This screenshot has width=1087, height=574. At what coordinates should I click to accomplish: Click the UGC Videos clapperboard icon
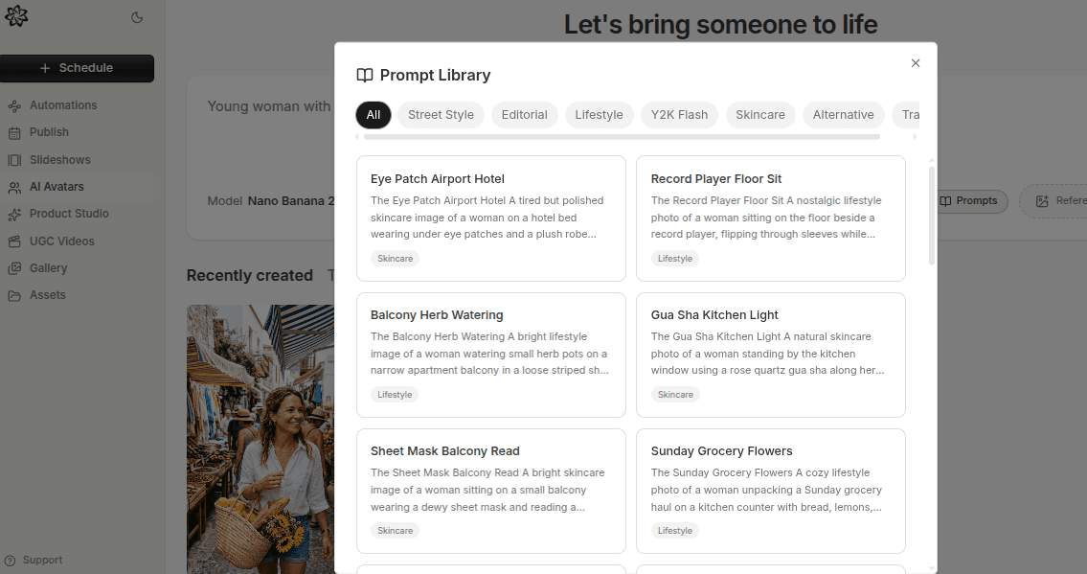coord(13,241)
